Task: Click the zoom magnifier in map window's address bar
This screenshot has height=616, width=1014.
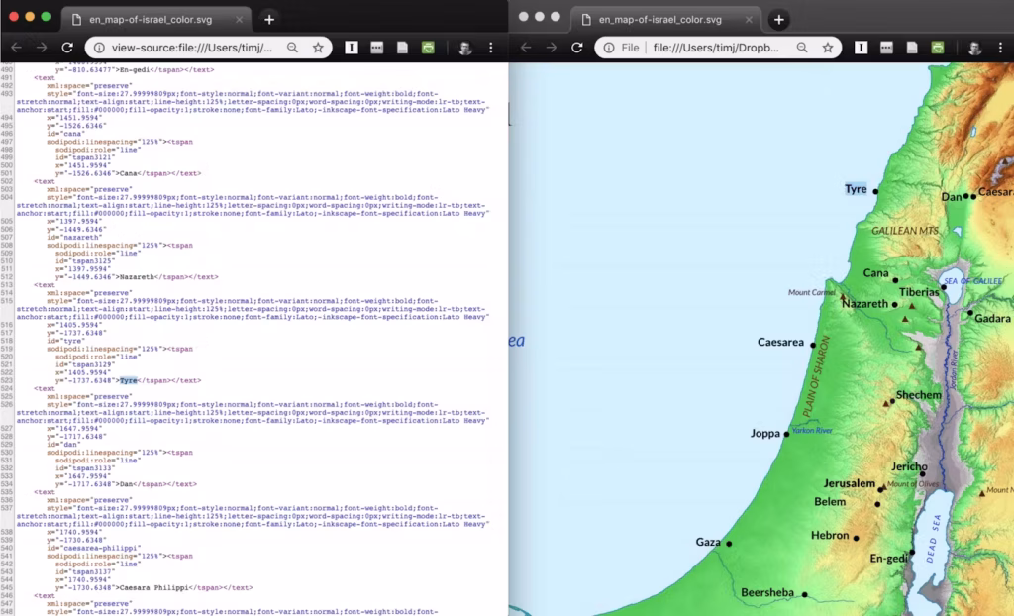Action: 802,48
